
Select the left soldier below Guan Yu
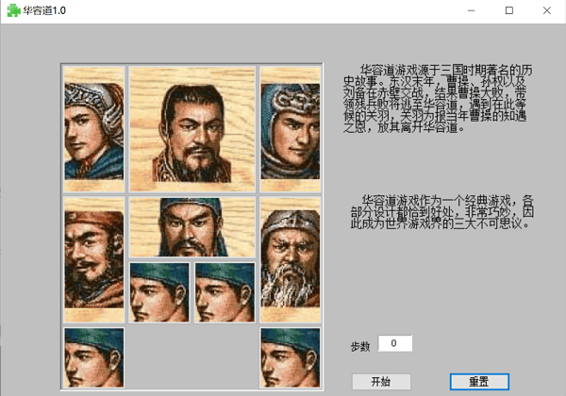point(159,292)
